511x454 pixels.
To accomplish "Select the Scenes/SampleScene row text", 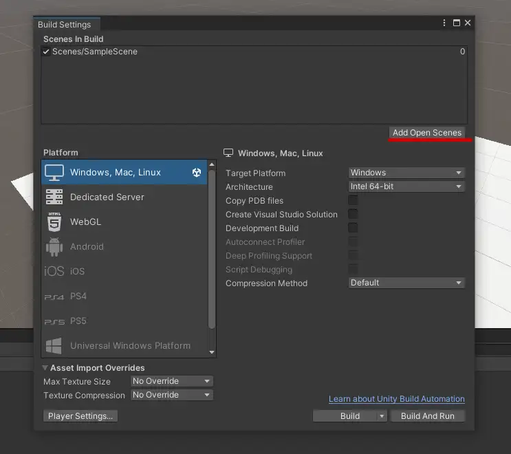I will [95, 52].
